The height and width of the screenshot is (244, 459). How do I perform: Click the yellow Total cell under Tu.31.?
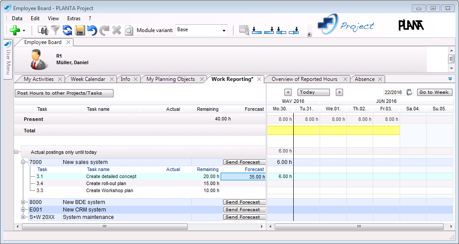pyautogui.click(x=307, y=131)
